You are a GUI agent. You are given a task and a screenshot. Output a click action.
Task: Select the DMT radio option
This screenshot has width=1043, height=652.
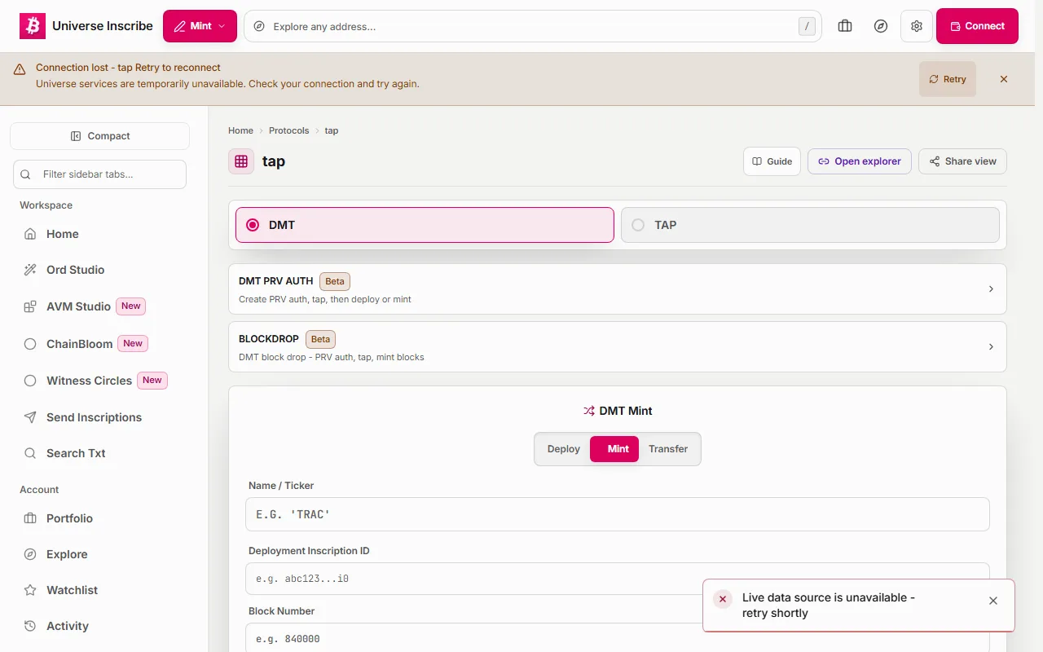pos(425,225)
